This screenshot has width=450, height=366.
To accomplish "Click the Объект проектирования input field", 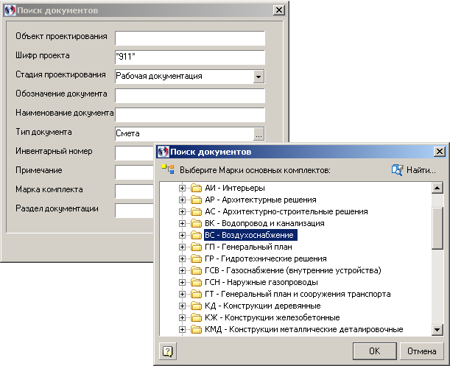I will click(189, 38).
